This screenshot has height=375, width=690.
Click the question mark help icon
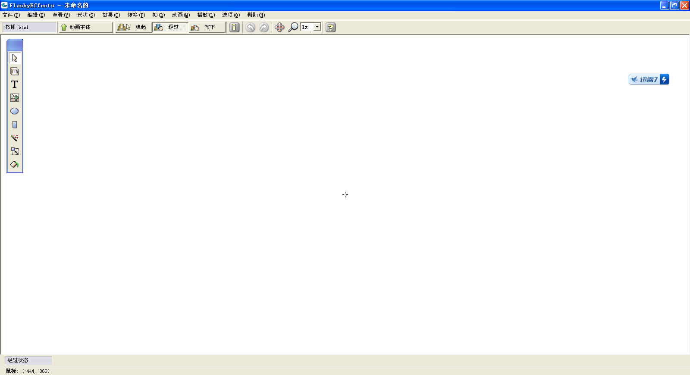pyautogui.click(x=331, y=27)
